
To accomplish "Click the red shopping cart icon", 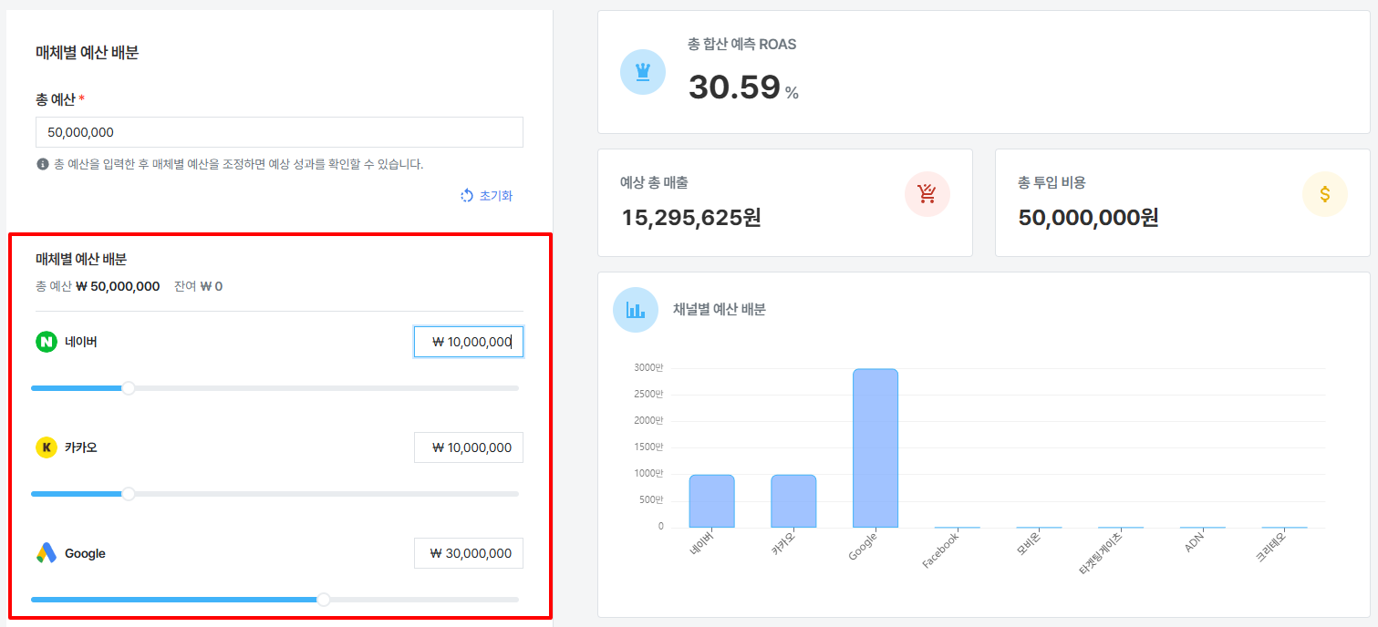I will [927, 194].
